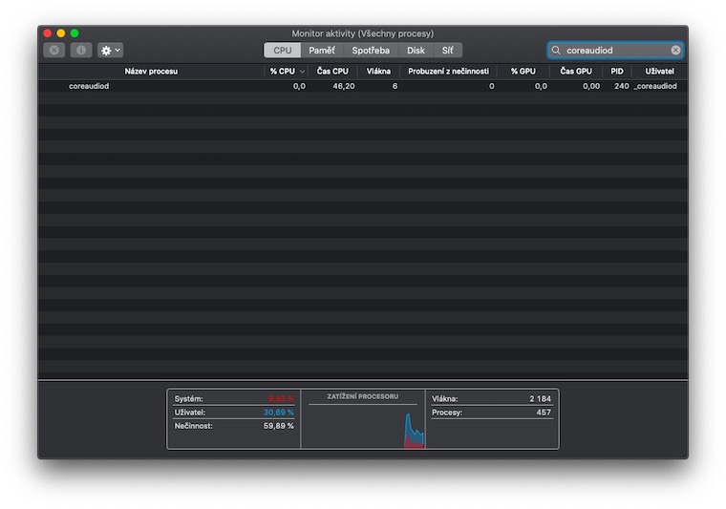Click the Monitor aktivity window title
The width and height of the screenshot is (726, 509).
pyautogui.click(x=363, y=33)
